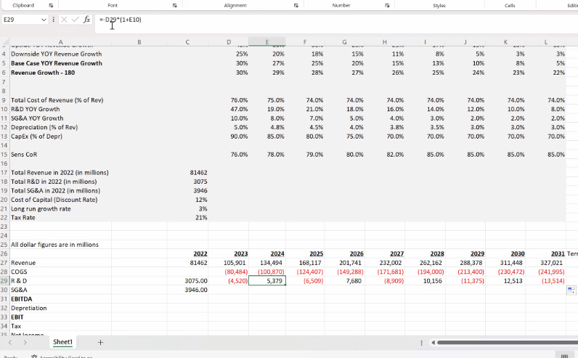Image resolution: width=578 pixels, height=358 pixels.
Task: Click the 'Revenue Growth - 180' cell
Action: pyautogui.click(x=43, y=73)
